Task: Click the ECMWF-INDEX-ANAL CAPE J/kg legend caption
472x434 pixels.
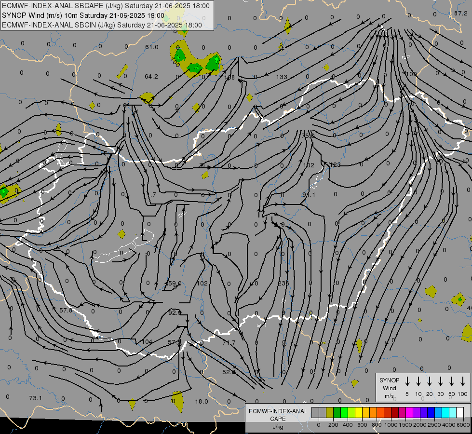Action: 278,419
